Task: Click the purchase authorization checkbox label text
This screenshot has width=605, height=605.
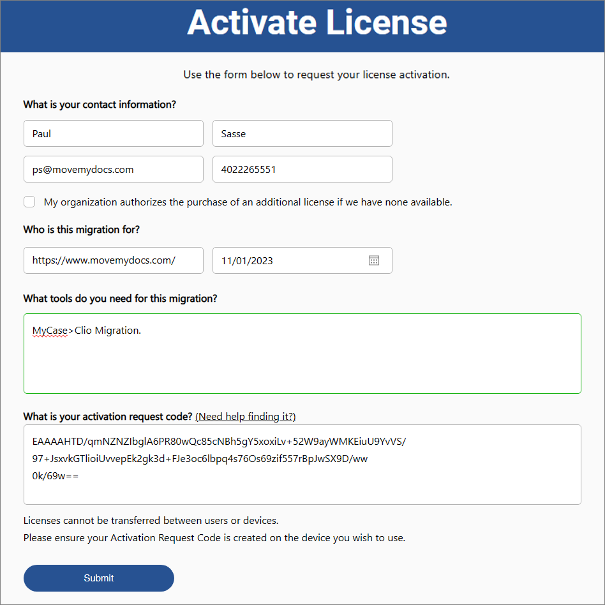Action: [x=248, y=202]
